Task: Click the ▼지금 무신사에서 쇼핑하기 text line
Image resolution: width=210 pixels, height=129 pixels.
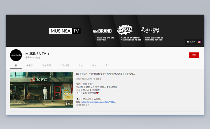Action: (89, 99)
